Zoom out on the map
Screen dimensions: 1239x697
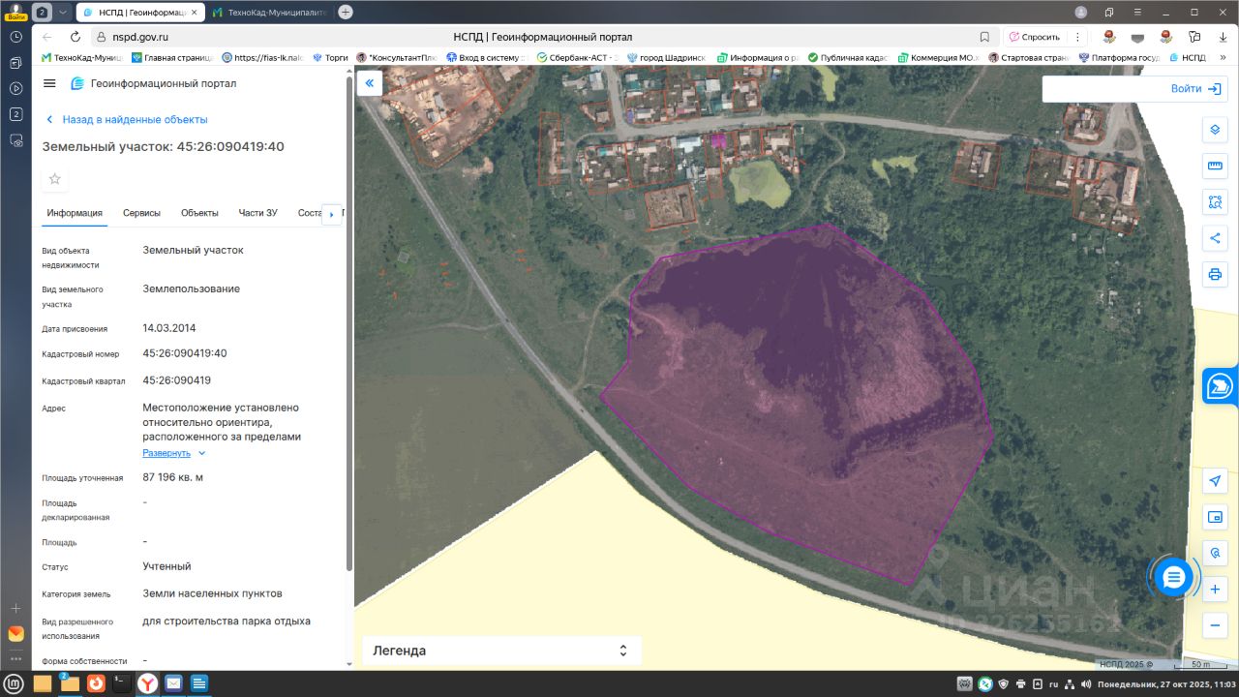(1215, 624)
